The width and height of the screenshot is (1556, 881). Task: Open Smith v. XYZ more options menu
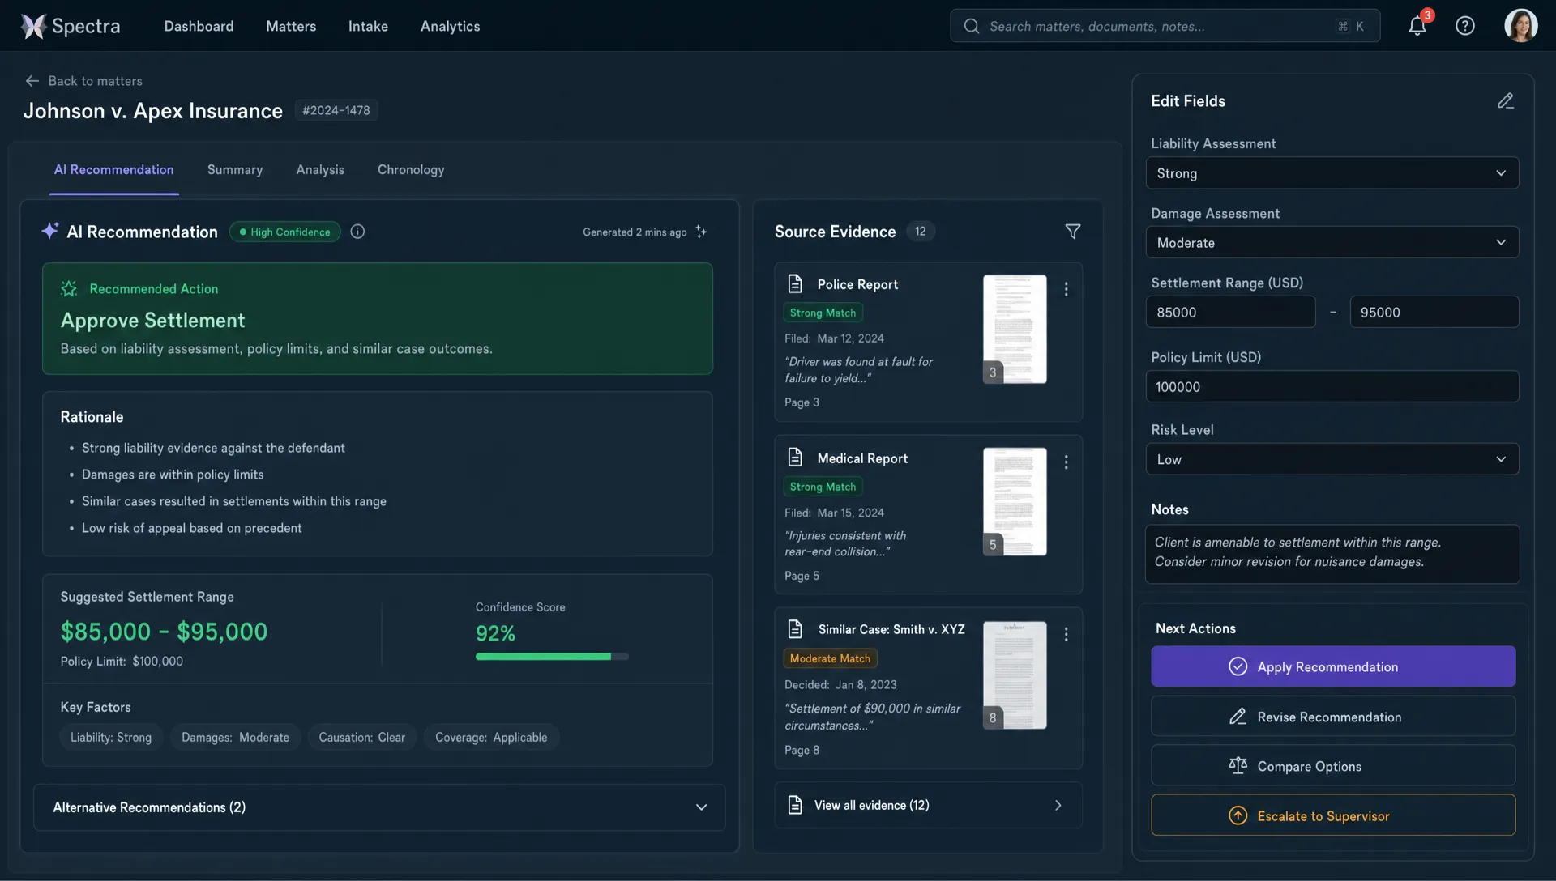1067,634
